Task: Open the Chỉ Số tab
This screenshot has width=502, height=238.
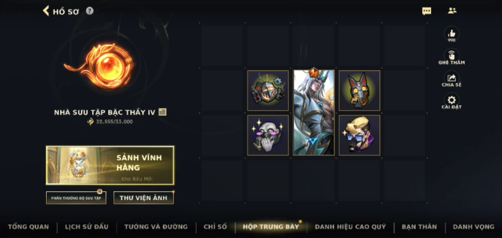Action: point(215,227)
